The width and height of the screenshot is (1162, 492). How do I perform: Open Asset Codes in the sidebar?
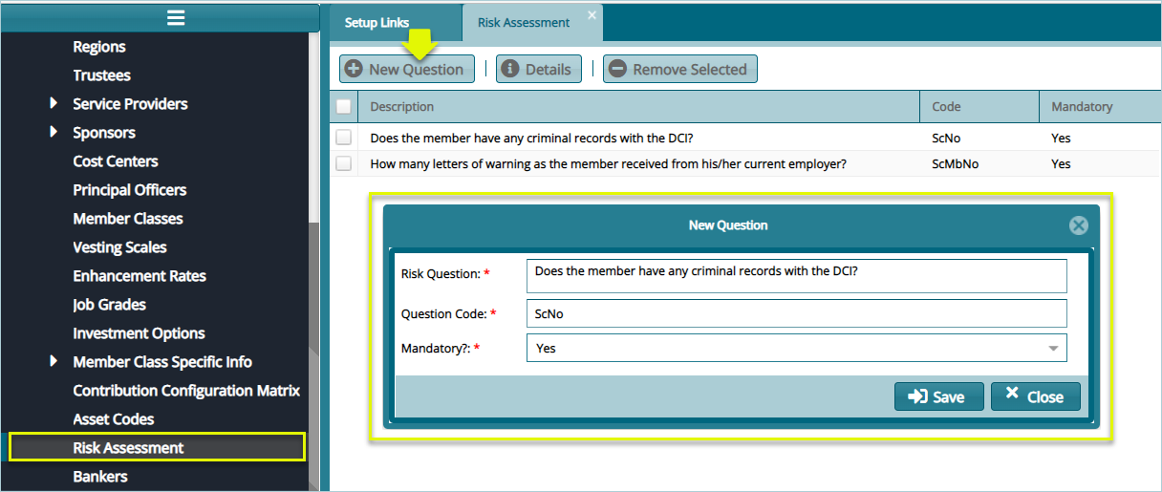click(x=113, y=419)
